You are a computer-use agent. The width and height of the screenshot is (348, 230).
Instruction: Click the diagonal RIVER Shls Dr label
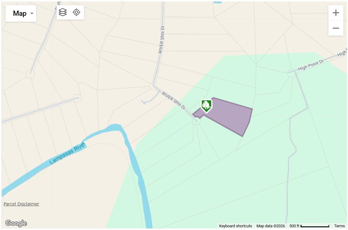[x=174, y=101]
